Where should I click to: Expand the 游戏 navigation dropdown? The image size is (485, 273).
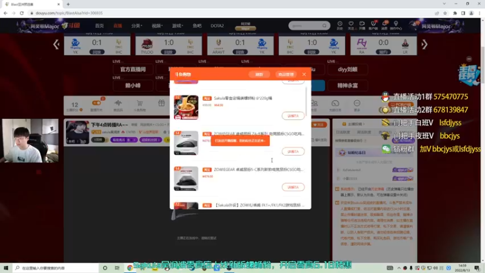point(178,25)
